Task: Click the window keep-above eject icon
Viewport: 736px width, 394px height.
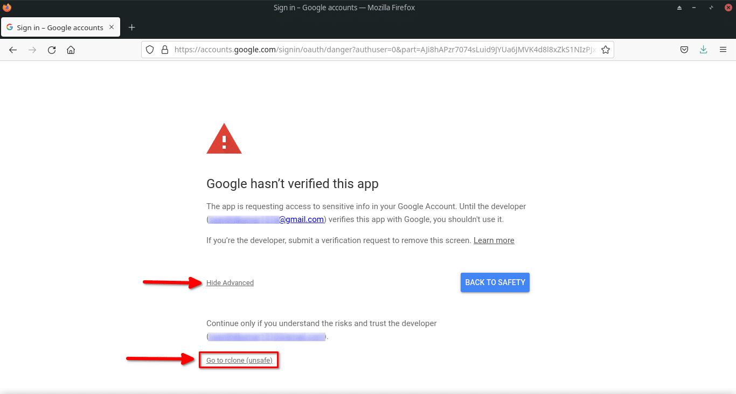Action: 679,8
